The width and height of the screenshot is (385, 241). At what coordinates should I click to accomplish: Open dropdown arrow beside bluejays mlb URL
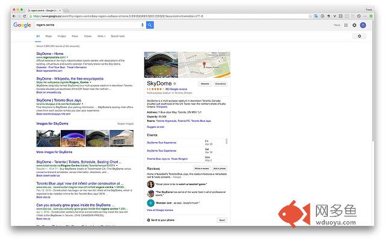click(x=82, y=104)
